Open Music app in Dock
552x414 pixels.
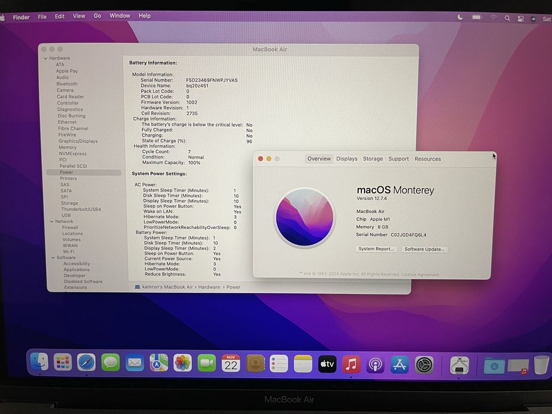(351, 364)
